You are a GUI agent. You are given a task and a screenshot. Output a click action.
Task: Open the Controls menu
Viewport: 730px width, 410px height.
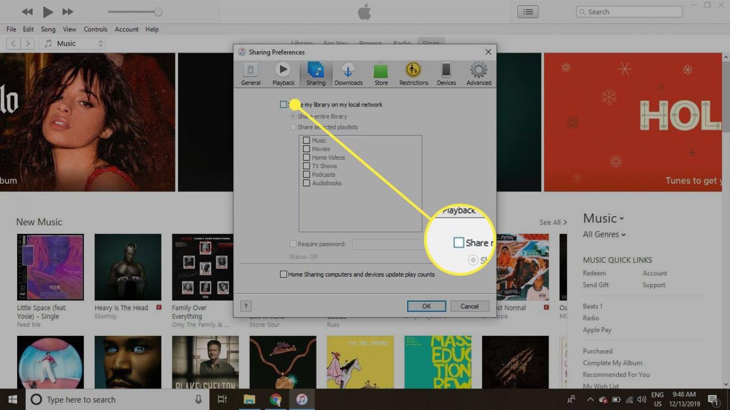96,29
